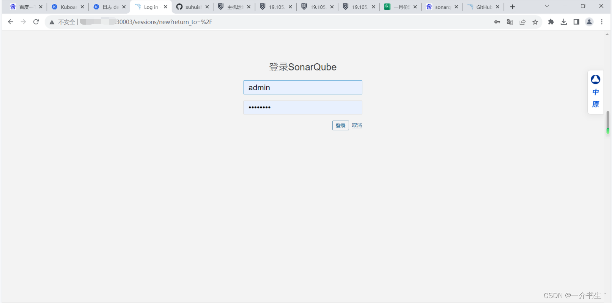Go back to the previous page
612x303 pixels.
coord(11,22)
